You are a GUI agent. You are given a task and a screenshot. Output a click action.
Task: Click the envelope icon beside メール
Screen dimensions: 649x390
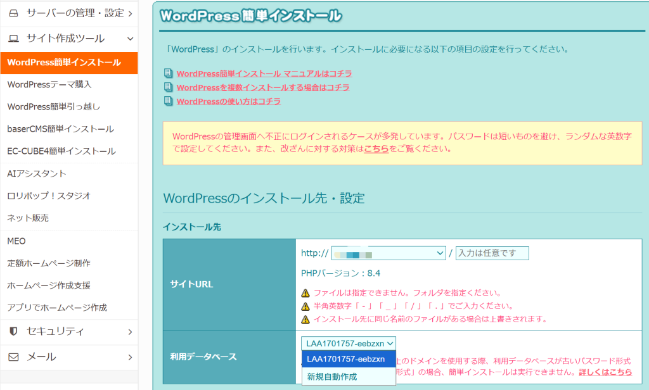point(13,357)
